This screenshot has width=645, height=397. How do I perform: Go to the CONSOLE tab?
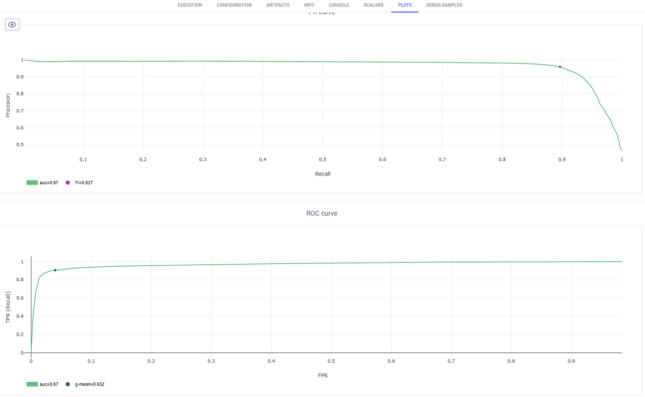point(339,5)
